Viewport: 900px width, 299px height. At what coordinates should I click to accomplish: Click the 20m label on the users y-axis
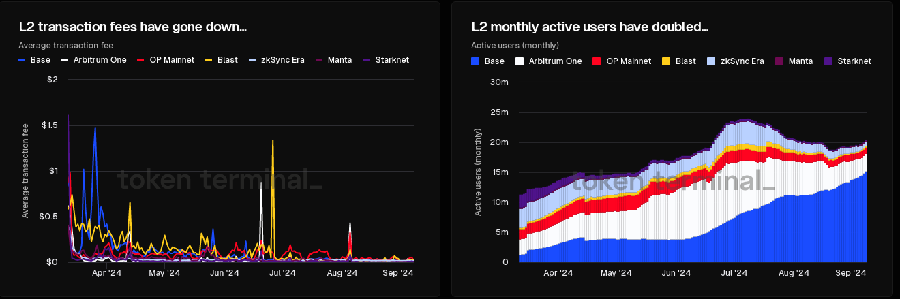[500, 142]
